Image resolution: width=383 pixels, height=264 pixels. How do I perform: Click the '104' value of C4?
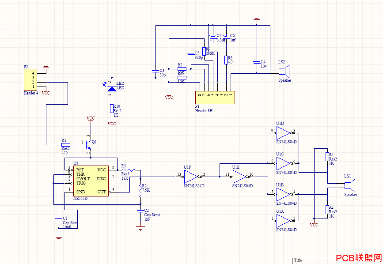pyautogui.click(x=264, y=66)
